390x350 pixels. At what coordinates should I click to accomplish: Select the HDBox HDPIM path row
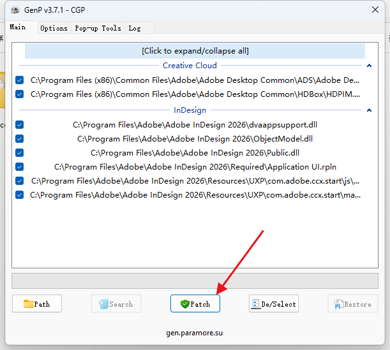[x=195, y=94]
